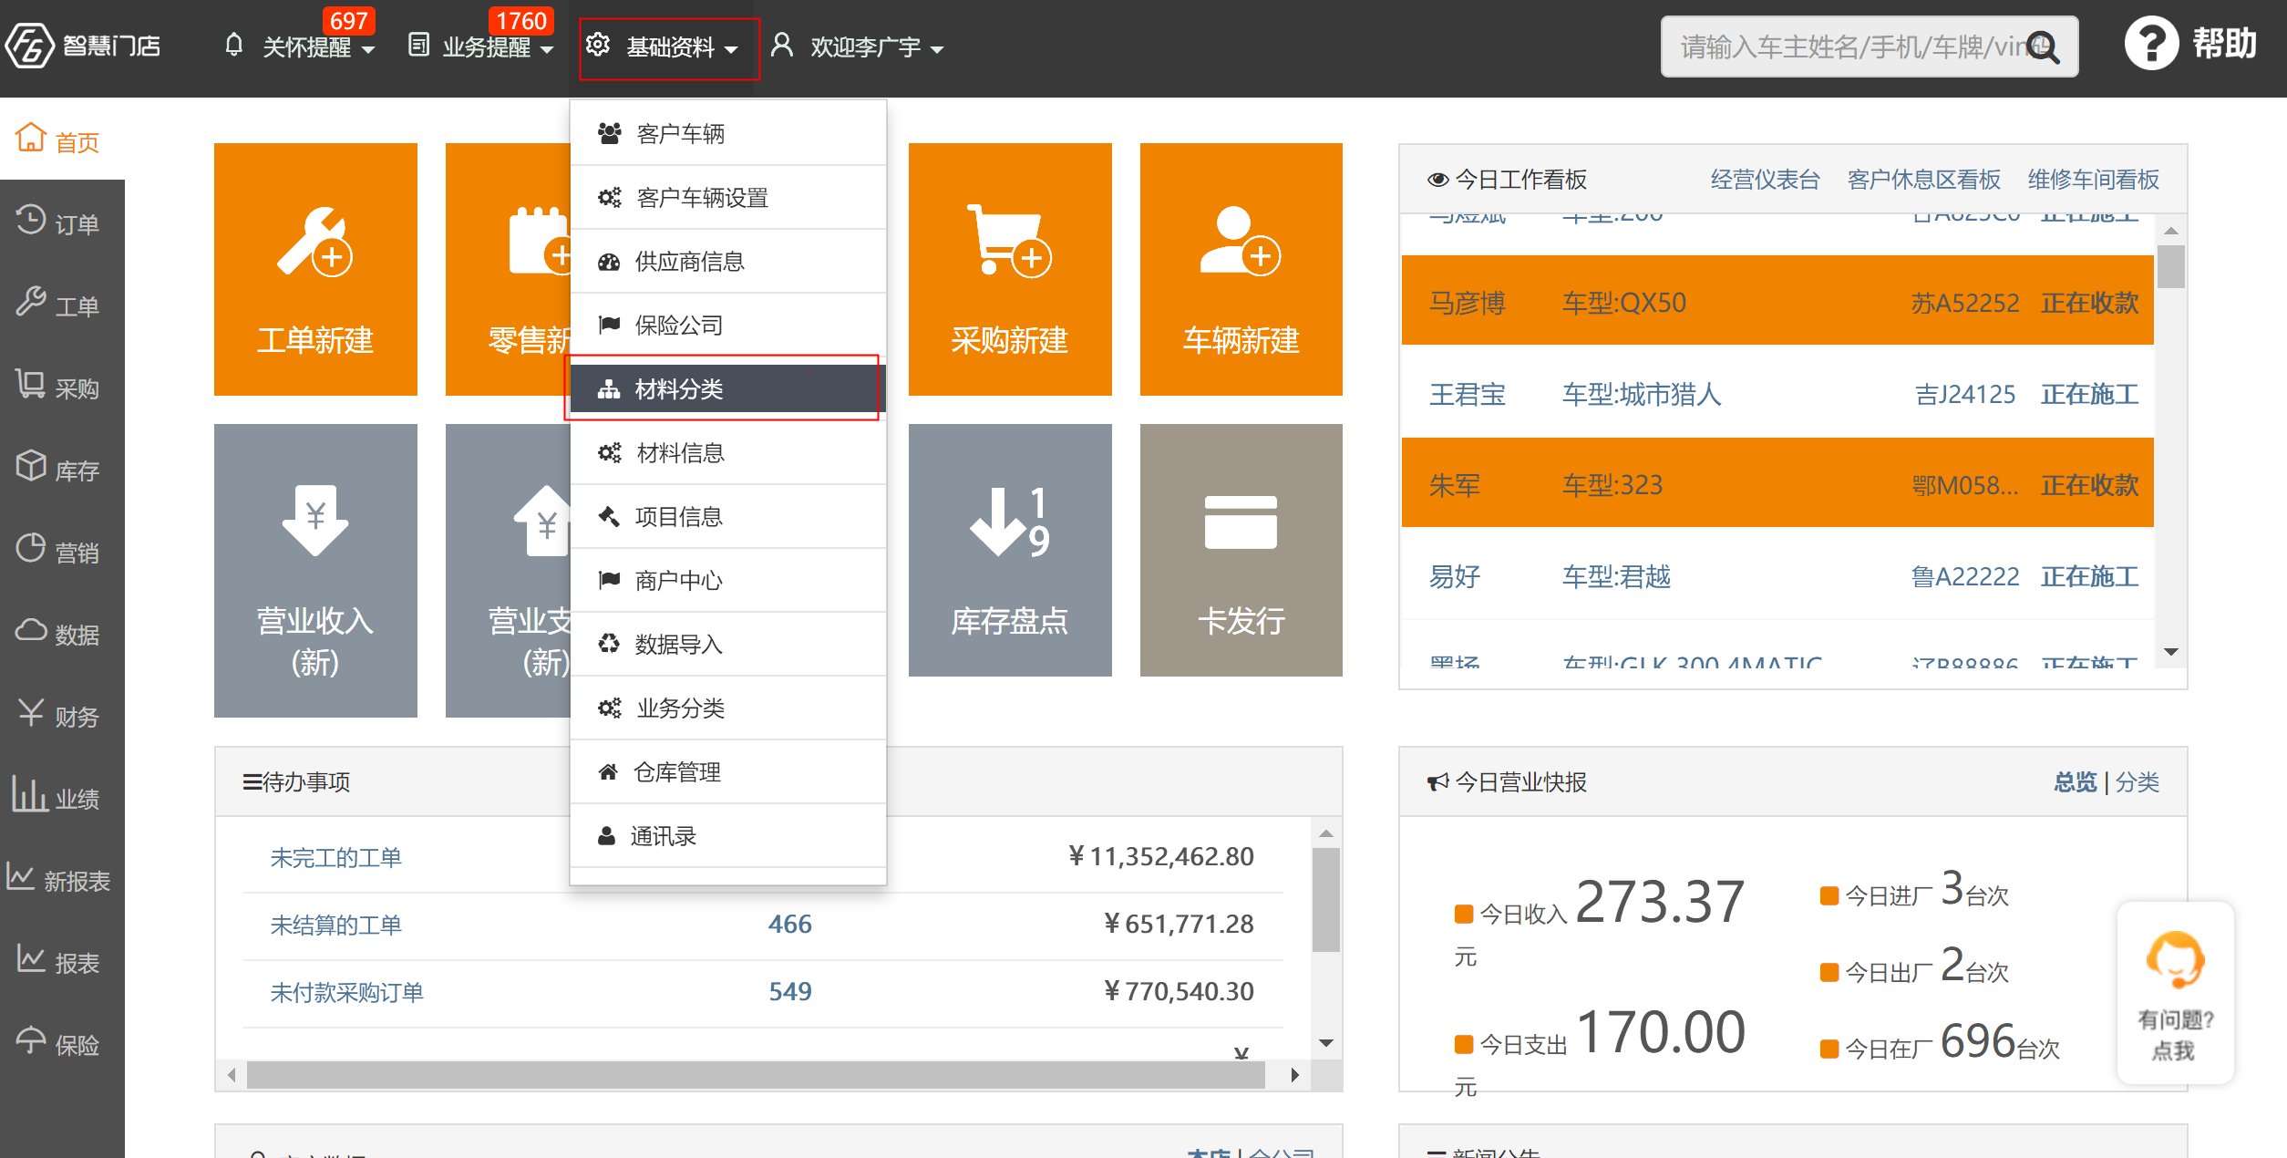Expand 关怀提醒 dropdown
Image resolution: width=2287 pixels, height=1158 pixels.
[x=300, y=47]
